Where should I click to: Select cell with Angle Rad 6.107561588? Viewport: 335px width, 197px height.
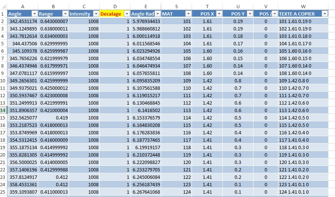point(146,88)
